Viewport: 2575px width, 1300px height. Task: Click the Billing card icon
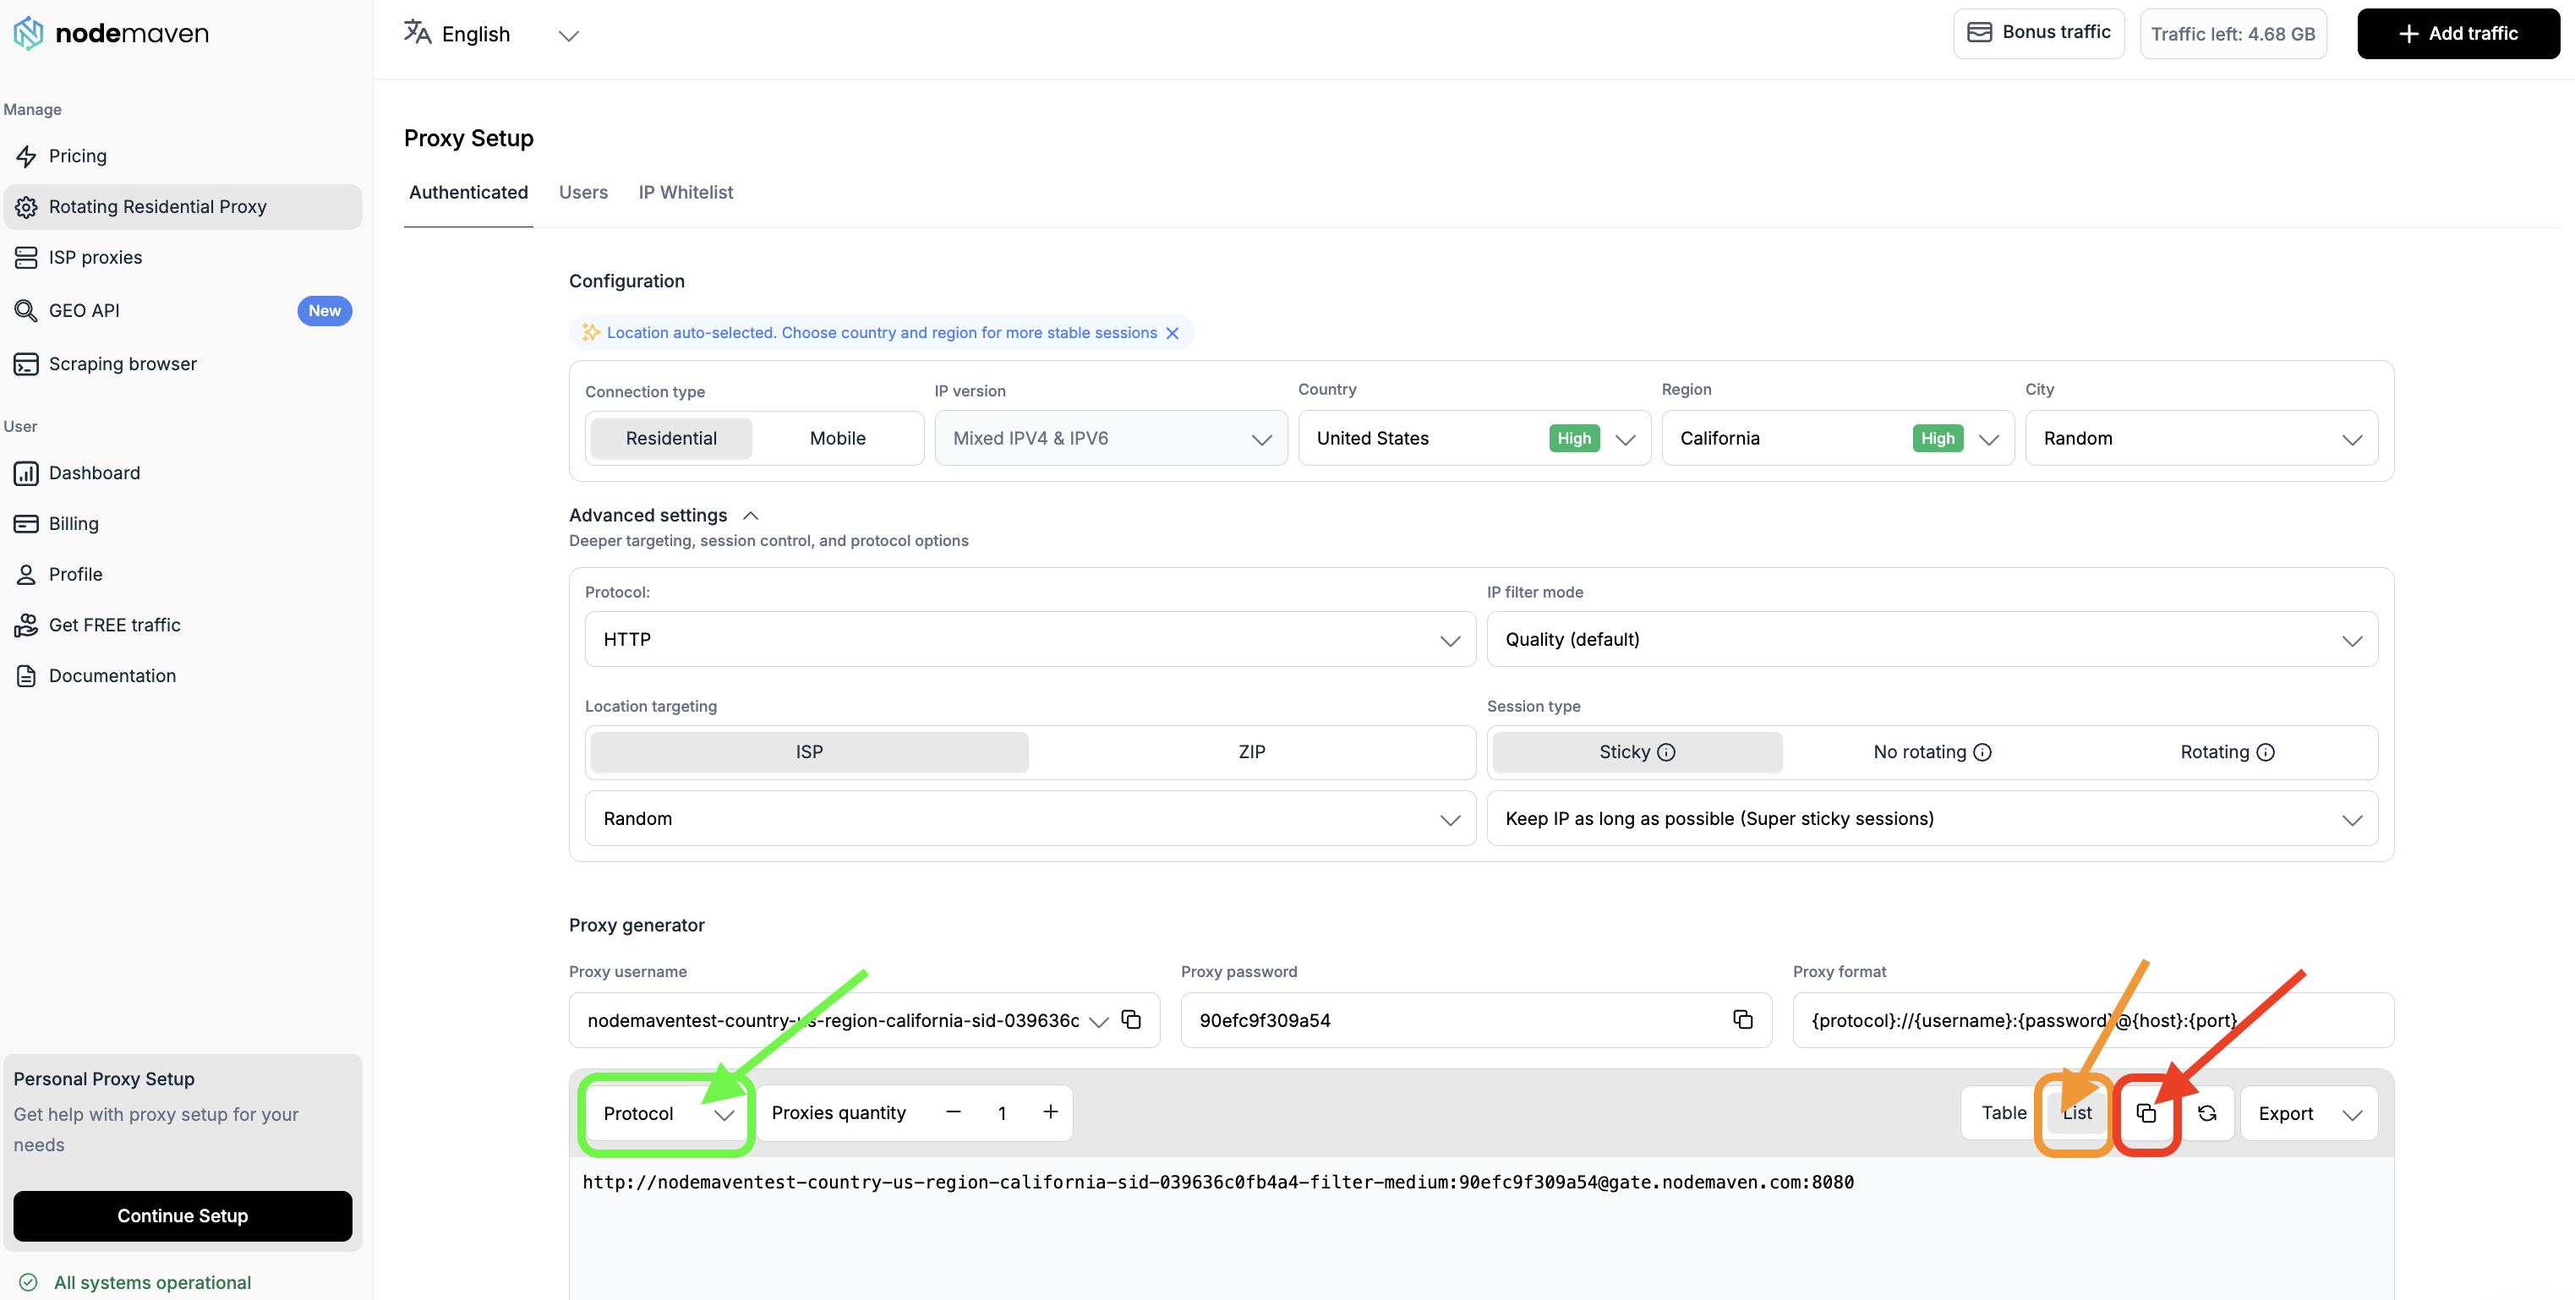coord(27,523)
